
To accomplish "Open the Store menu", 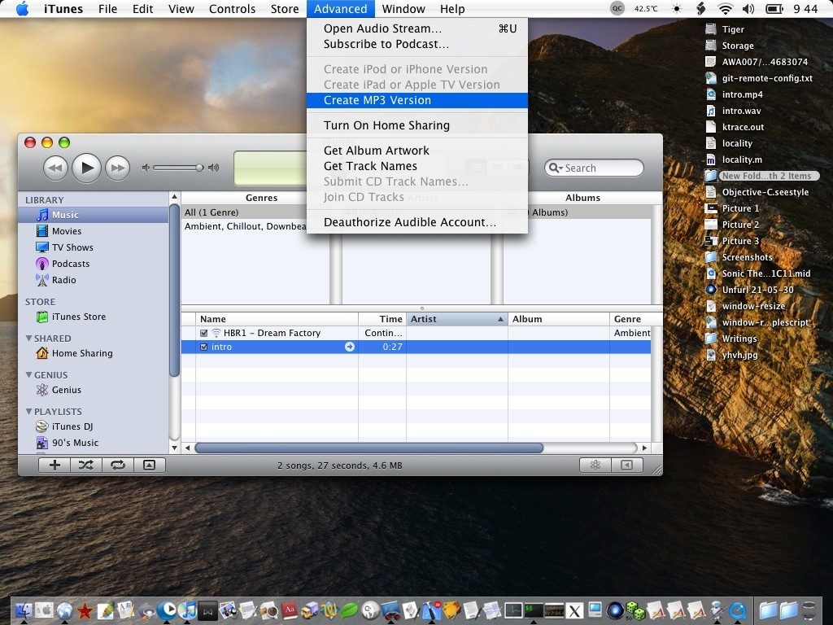I will pyautogui.click(x=285, y=9).
